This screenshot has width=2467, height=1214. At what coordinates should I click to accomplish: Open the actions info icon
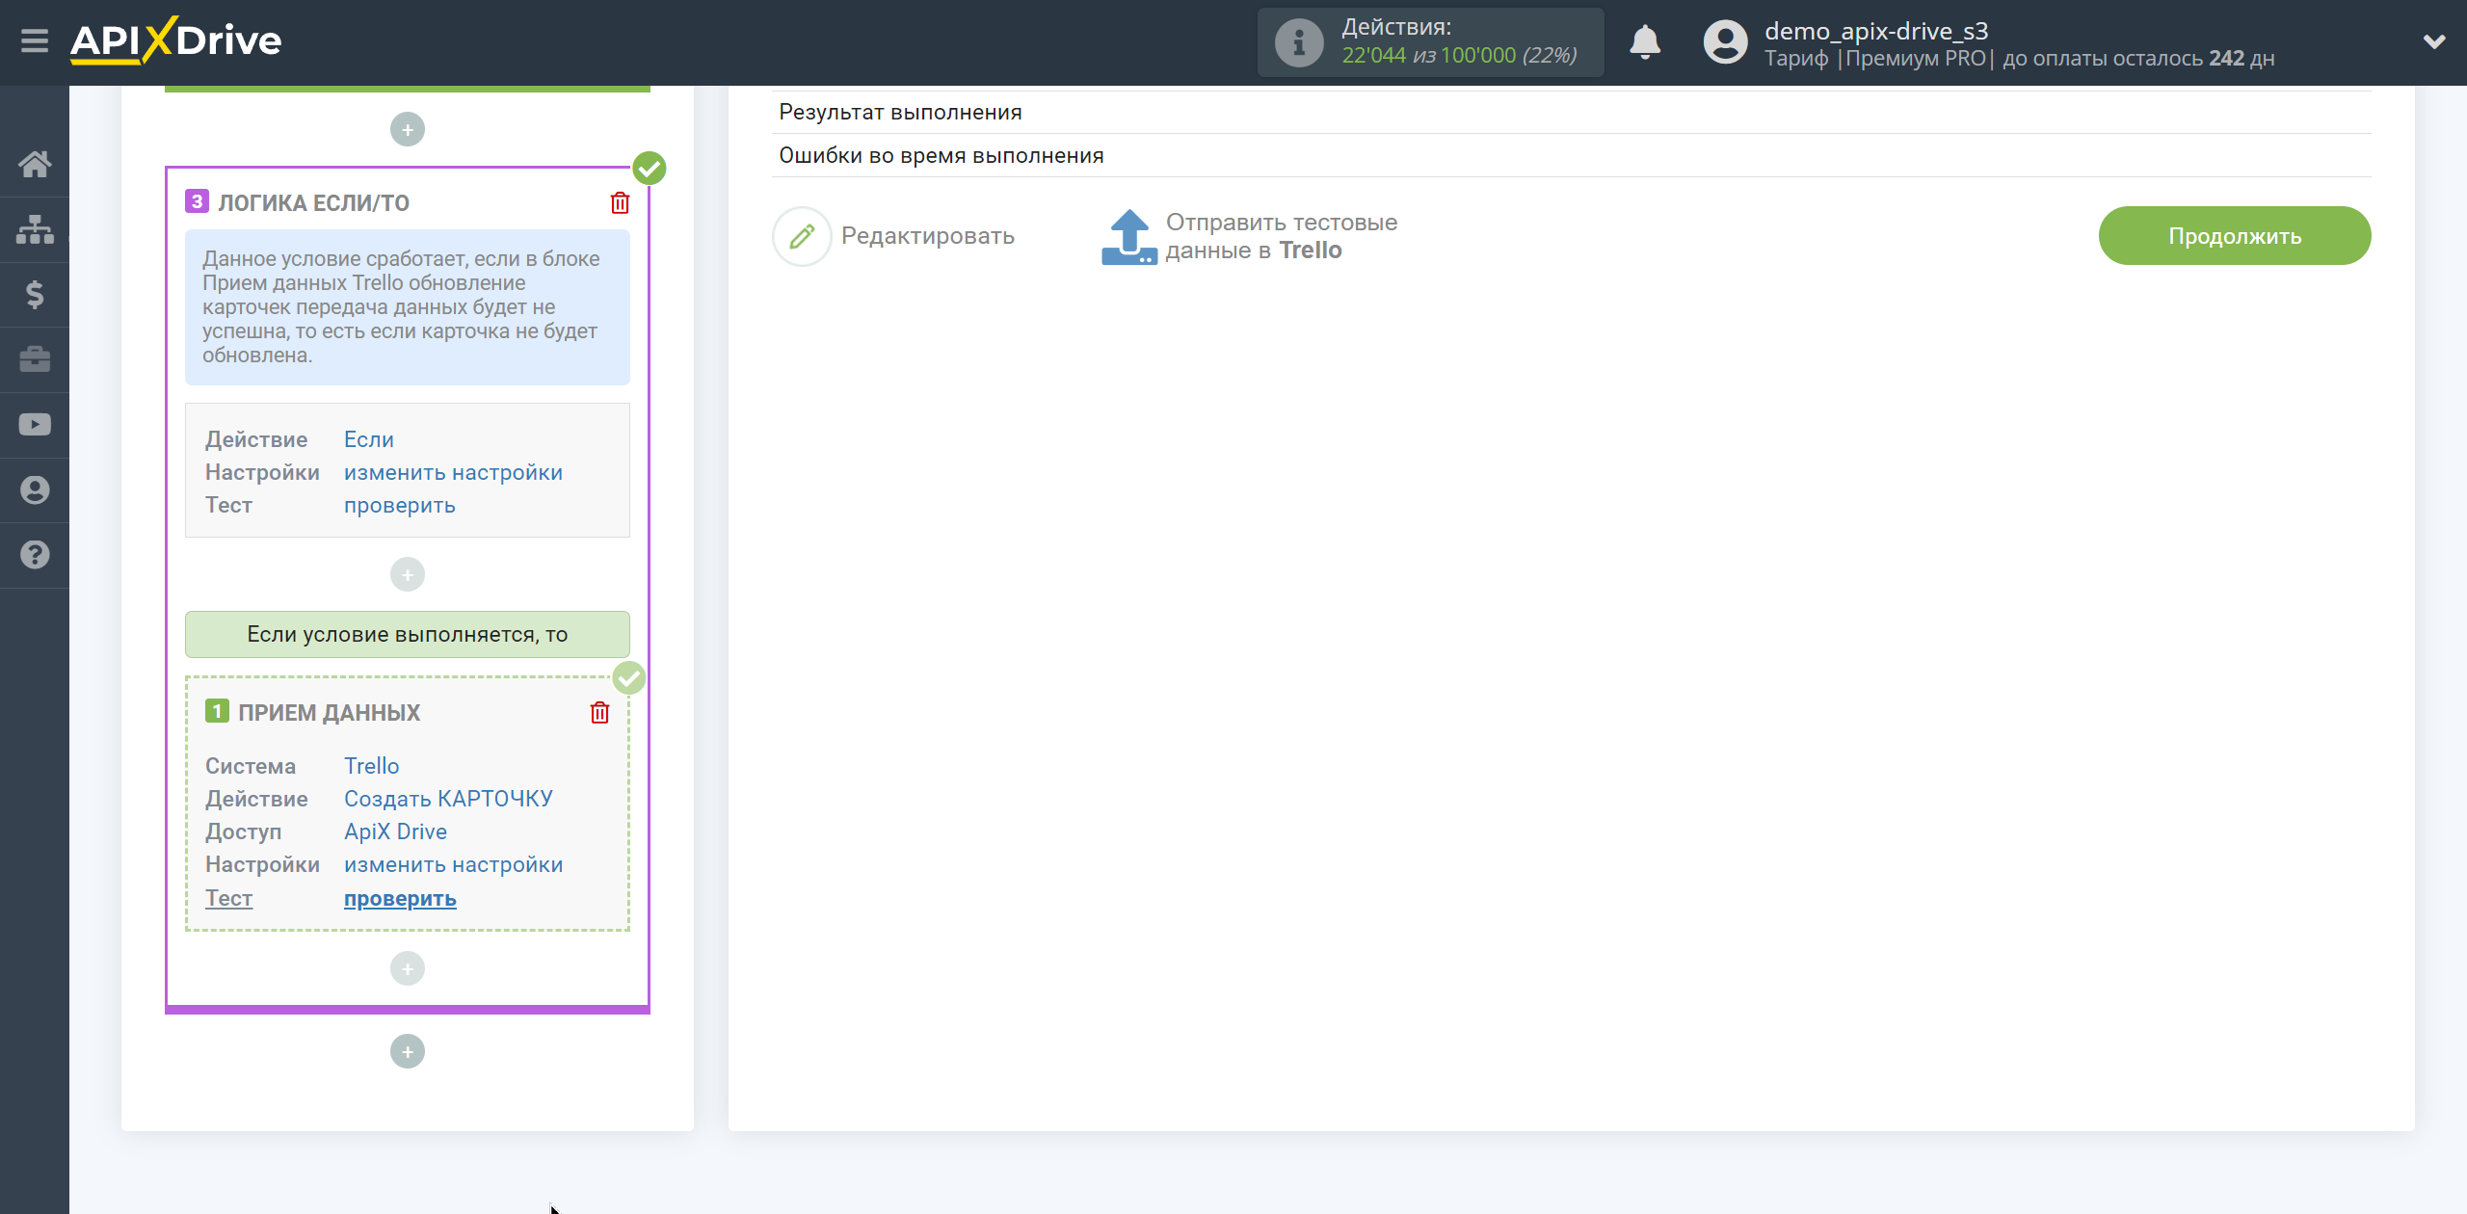1299,42
